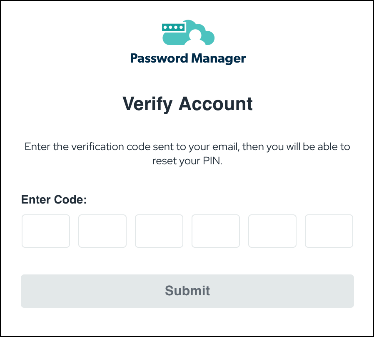
Task: Click the Enter Code label
Action: point(54,199)
